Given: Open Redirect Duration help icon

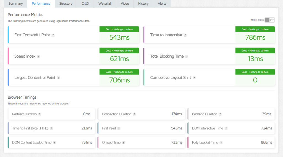Looking at the screenshot, I should 40,114.
